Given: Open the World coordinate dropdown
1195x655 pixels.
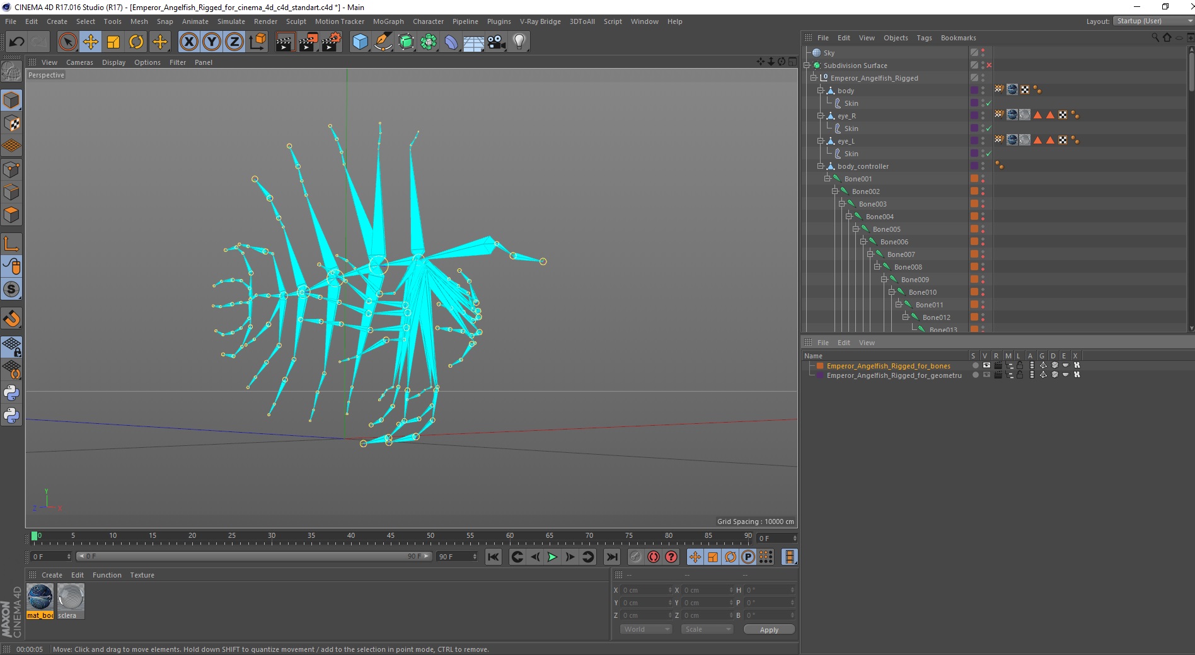Looking at the screenshot, I should (646, 629).
